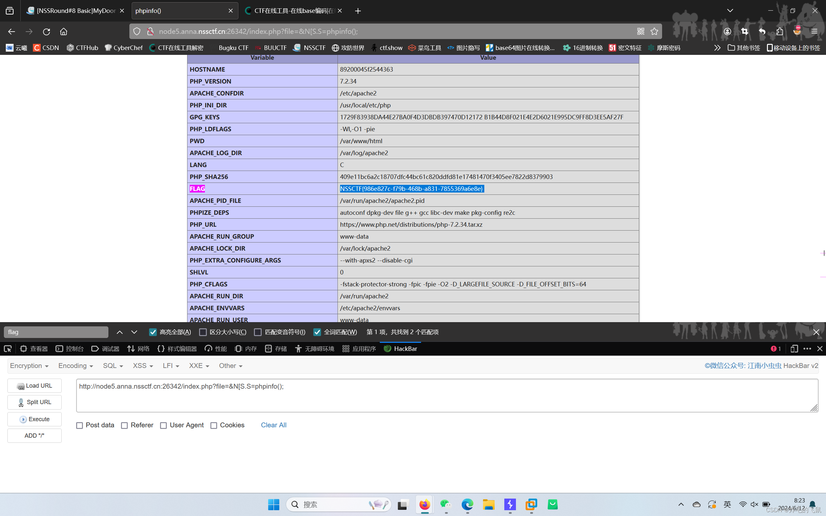Bookmark this page with the star icon
The image size is (826, 516).
(654, 31)
